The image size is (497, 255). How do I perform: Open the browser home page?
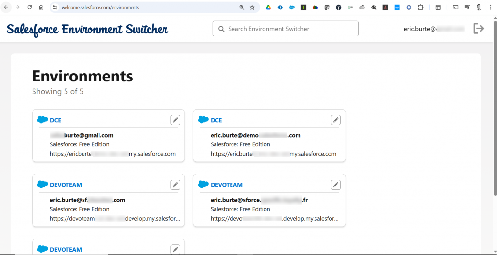click(x=41, y=7)
